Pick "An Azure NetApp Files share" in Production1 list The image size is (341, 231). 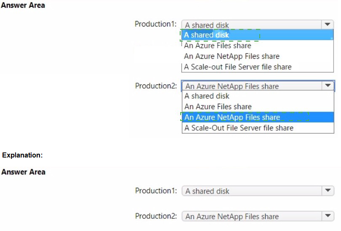[x=232, y=56]
